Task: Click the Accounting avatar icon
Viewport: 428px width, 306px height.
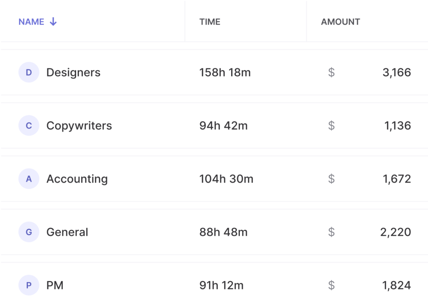Action: pyautogui.click(x=29, y=179)
